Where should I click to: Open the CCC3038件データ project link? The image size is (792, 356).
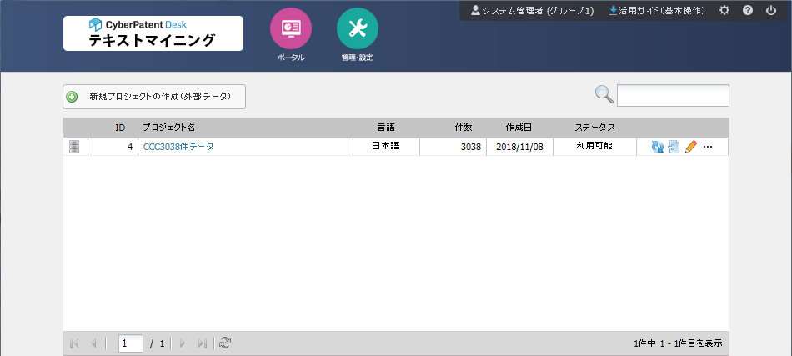[178, 147]
